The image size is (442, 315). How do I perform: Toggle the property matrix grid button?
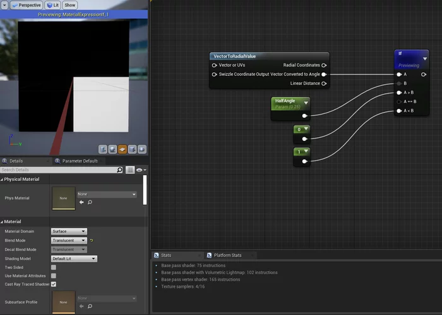coord(129,170)
